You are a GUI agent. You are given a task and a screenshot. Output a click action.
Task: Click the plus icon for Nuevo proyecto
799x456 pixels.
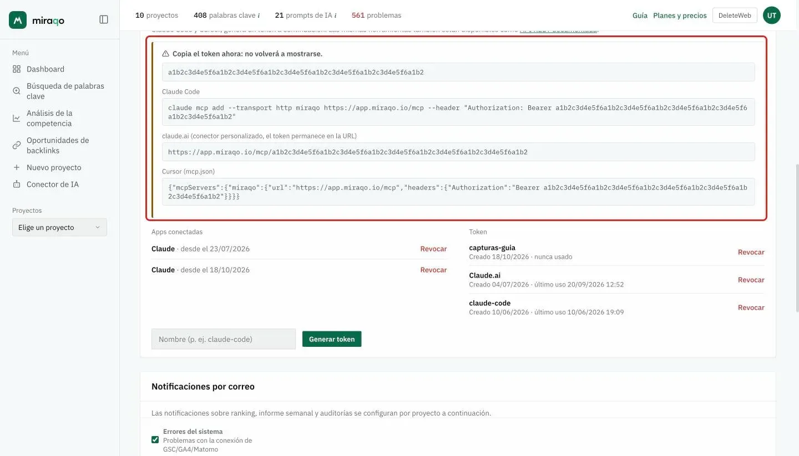pos(17,167)
